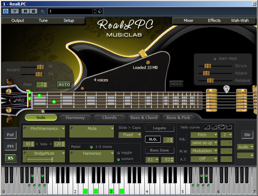The width and height of the screenshot is (258, 196).
Task: Open the Modulation wheel dropdown
Action: 204,151
